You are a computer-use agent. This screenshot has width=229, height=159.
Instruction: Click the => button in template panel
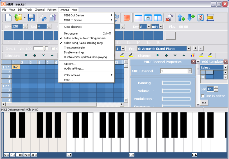click(x=204, y=103)
